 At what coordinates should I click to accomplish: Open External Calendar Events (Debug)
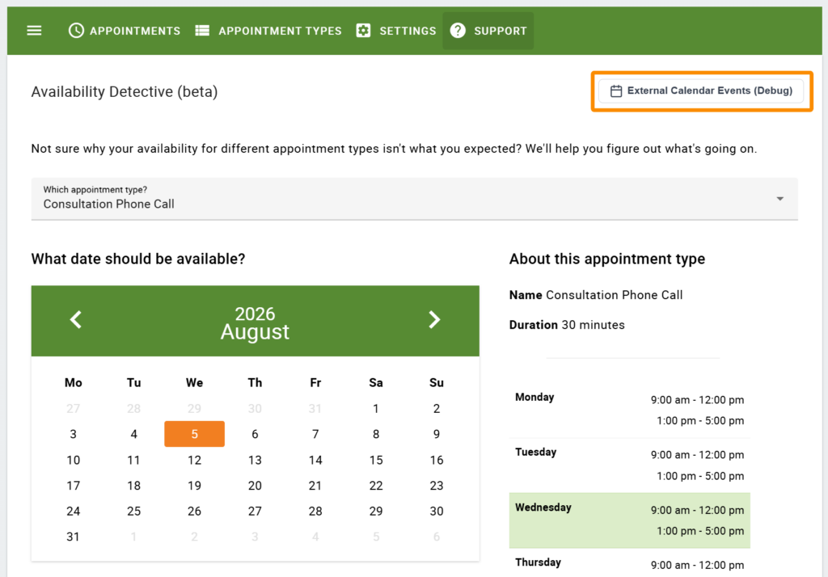(x=701, y=91)
